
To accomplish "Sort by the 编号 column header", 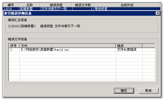I will pyautogui.click(x=11, y=5).
